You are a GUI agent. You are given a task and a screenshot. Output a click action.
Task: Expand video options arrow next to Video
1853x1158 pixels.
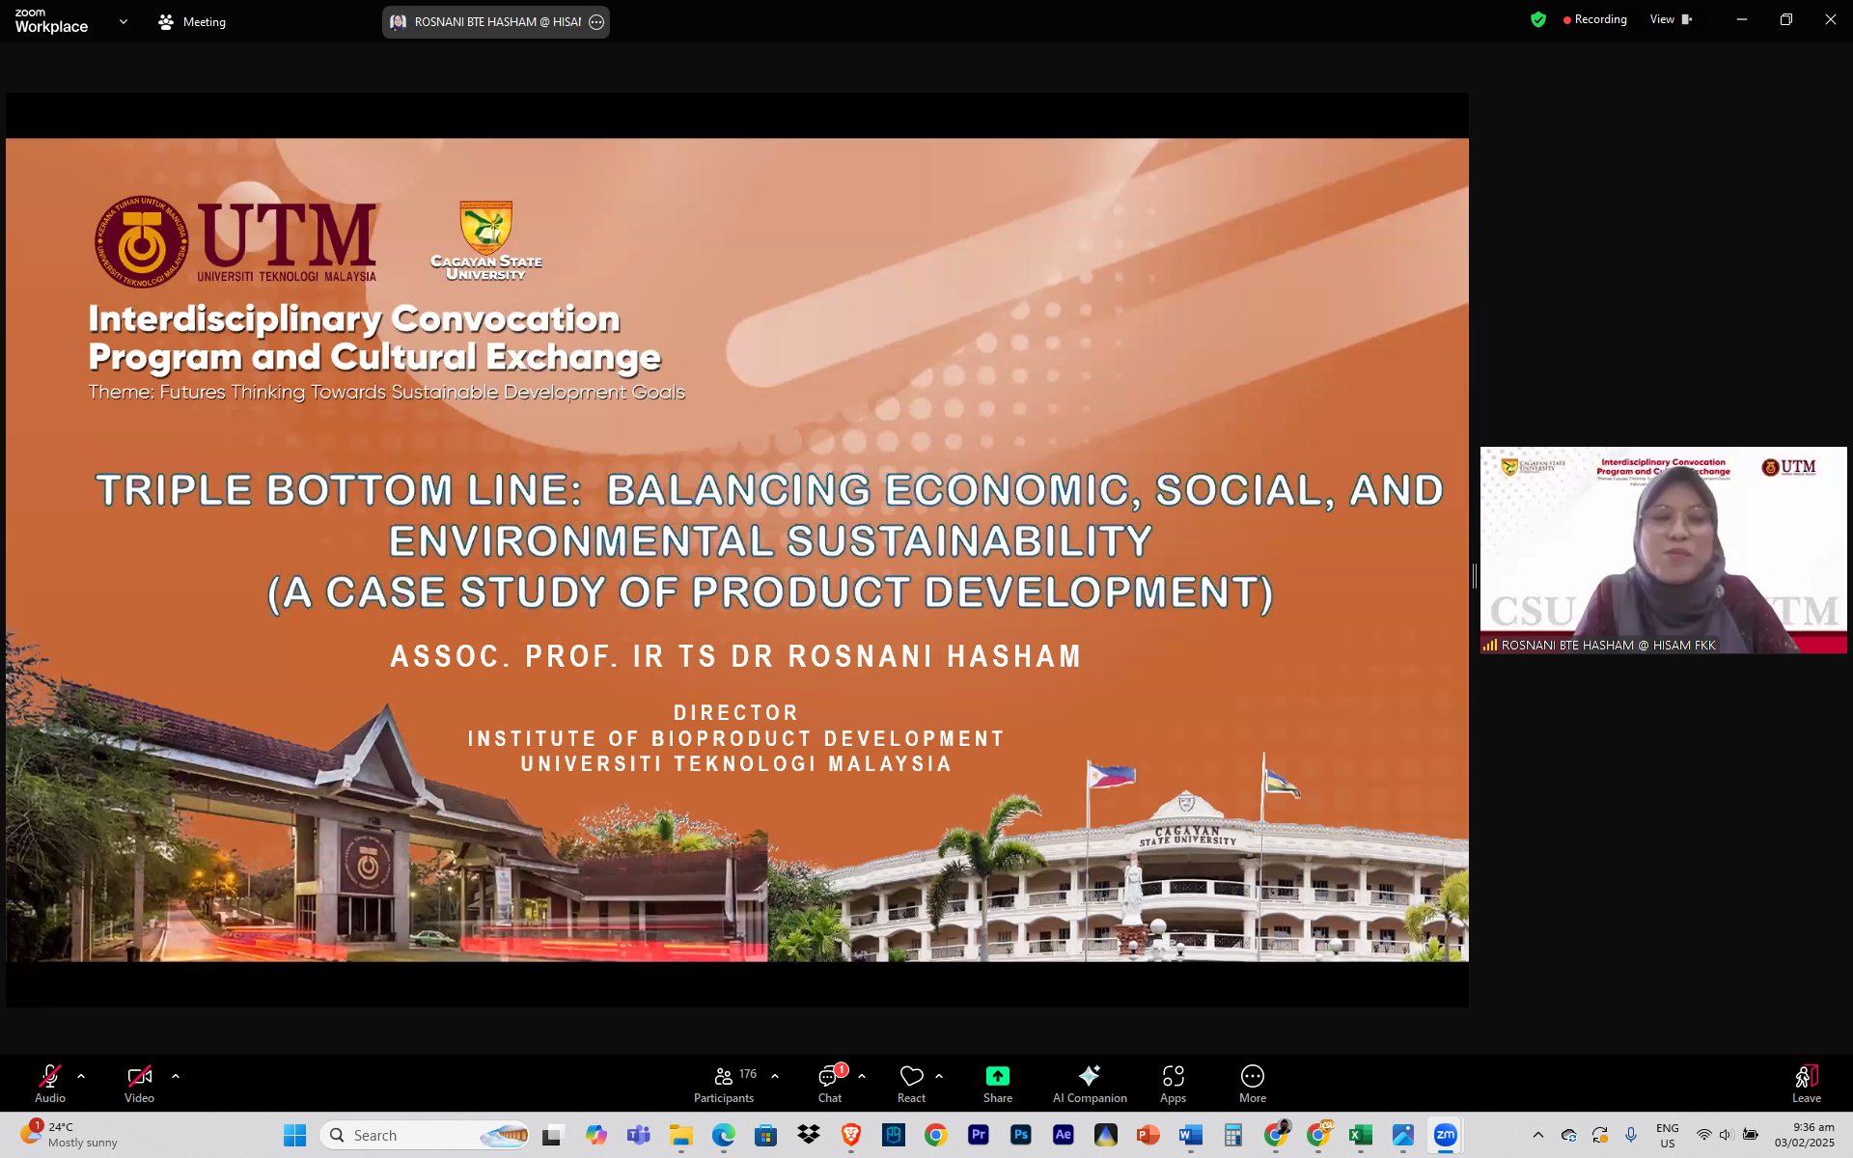pyautogui.click(x=176, y=1076)
